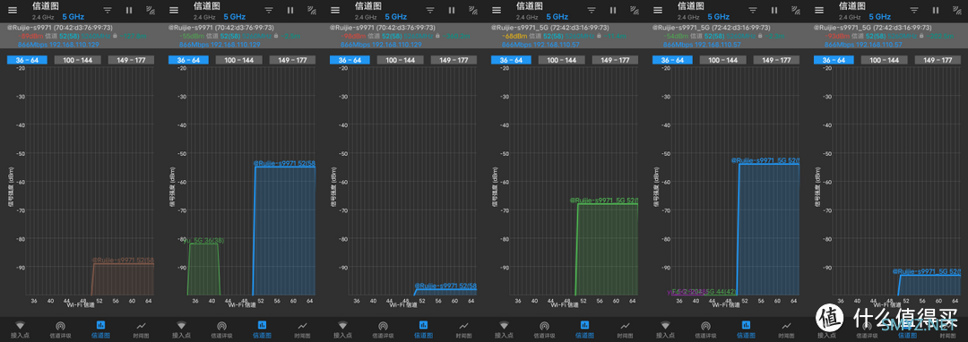The width and height of the screenshot is (968, 342).
Task: Open 时间图 view in the -89dBm panel
Action: pos(141,329)
